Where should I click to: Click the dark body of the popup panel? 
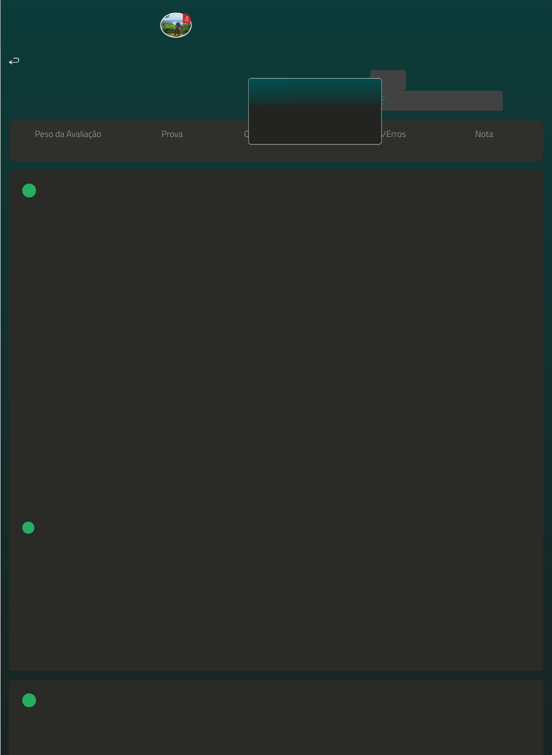(x=315, y=125)
